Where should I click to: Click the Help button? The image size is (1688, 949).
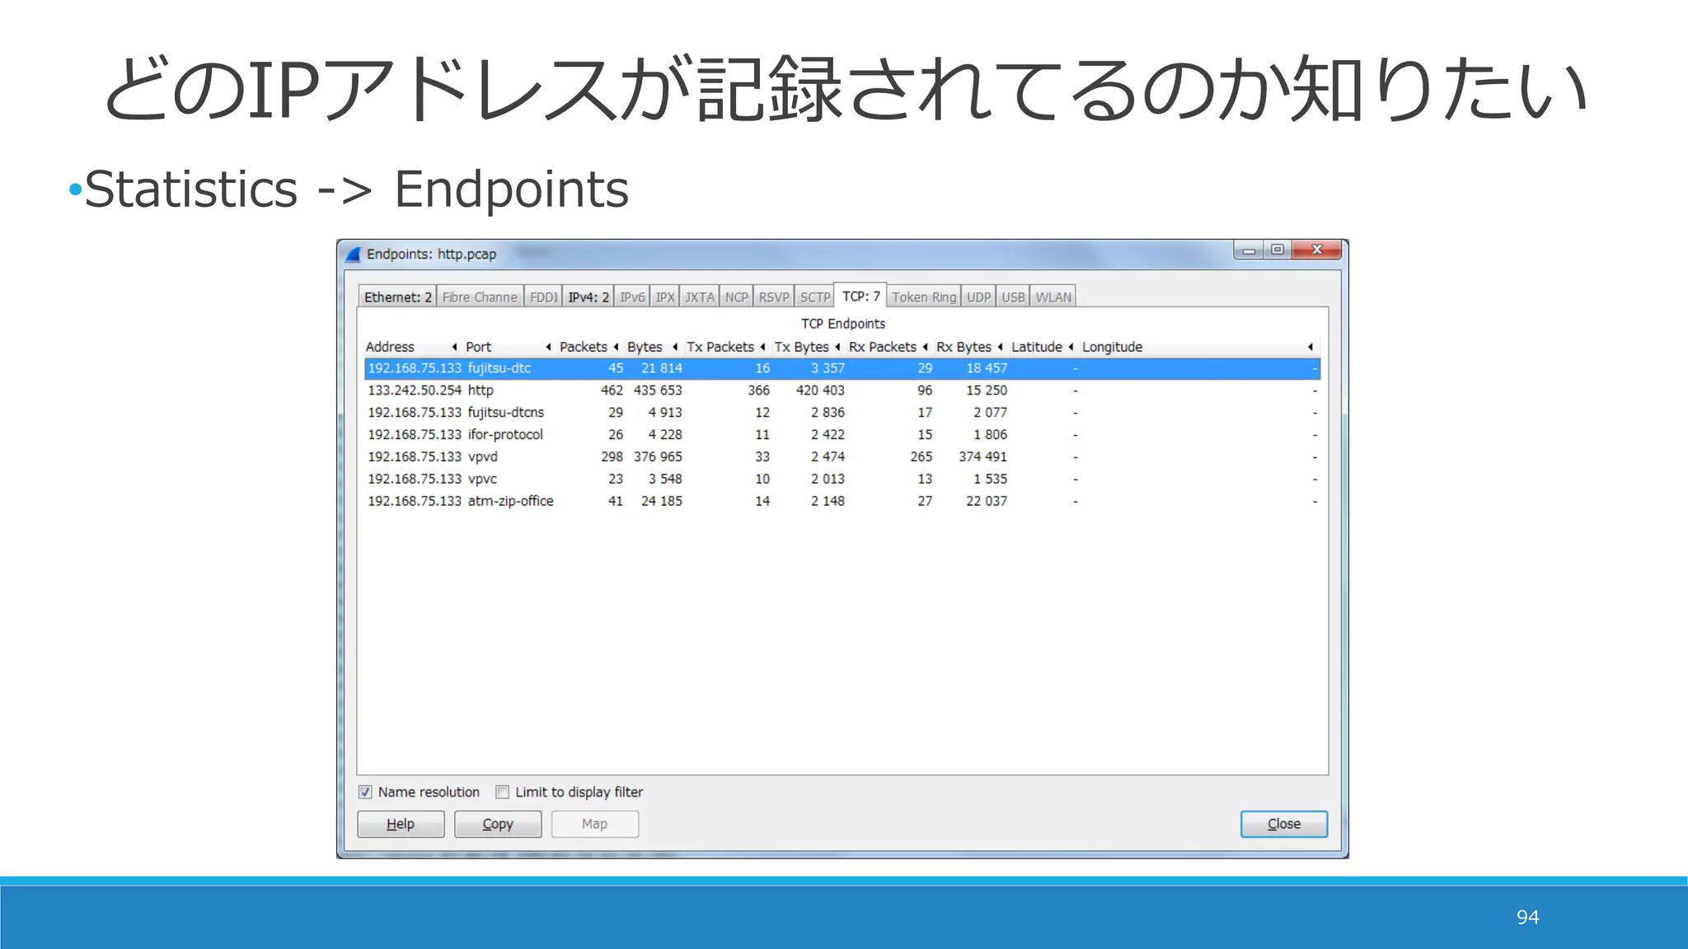click(x=401, y=824)
